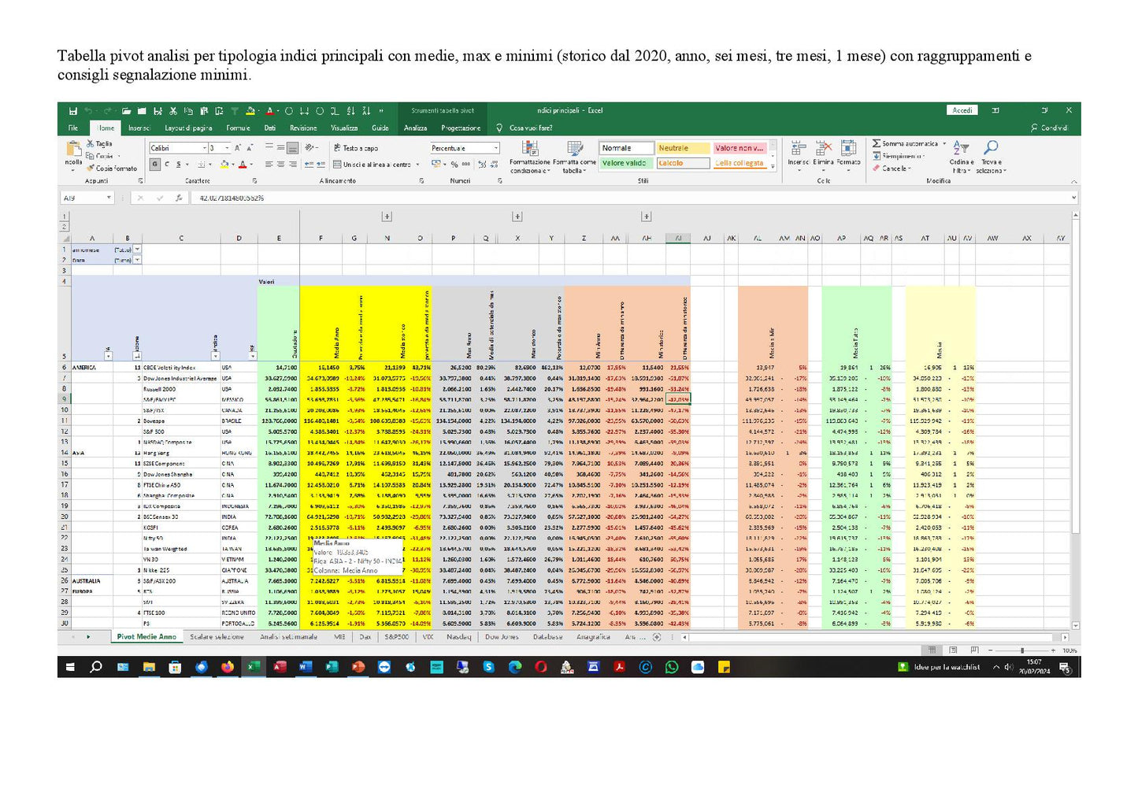Expand the plus outline group above column X
1138x804 pixels.
pos(517,216)
